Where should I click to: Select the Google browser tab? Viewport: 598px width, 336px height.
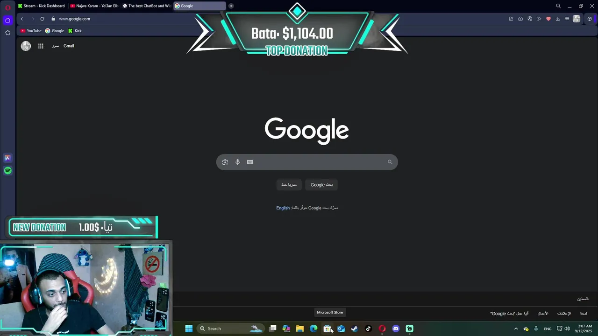(199, 6)
